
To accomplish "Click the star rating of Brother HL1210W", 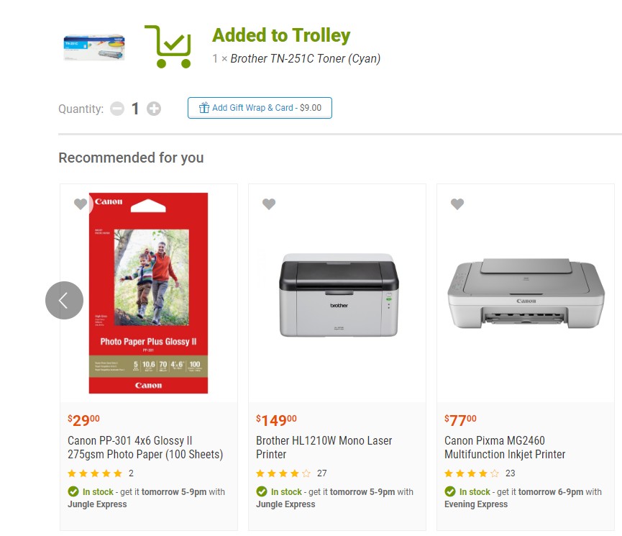I will pyautogui.click(x=283, y=473).
